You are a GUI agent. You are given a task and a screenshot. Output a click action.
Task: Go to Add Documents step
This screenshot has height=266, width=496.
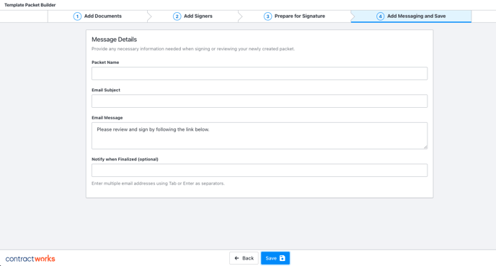coord(97,17)
